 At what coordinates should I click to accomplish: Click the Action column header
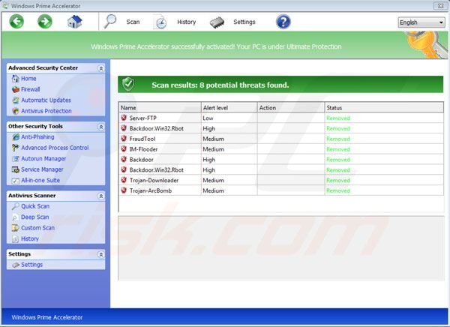(291, 108)
